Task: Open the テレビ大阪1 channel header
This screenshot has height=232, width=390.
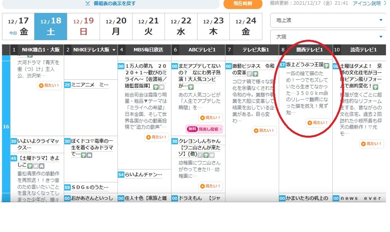Action: [x=252, y=50]
